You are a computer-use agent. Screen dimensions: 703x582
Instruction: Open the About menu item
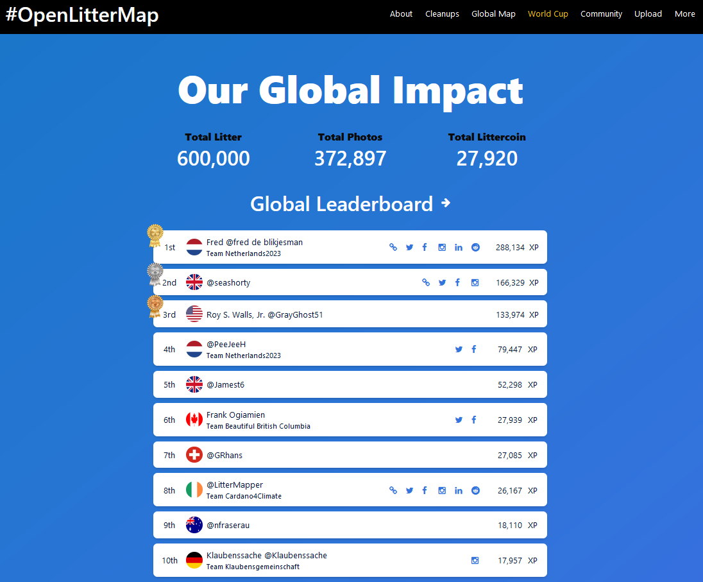[x=401, y=14]
